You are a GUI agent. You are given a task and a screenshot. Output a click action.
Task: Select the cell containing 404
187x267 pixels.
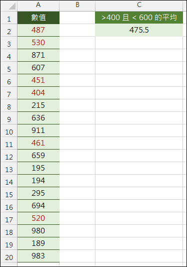[x=38, y=93]
